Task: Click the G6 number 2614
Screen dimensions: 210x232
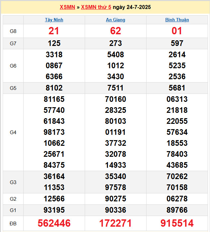Action: 177,55
